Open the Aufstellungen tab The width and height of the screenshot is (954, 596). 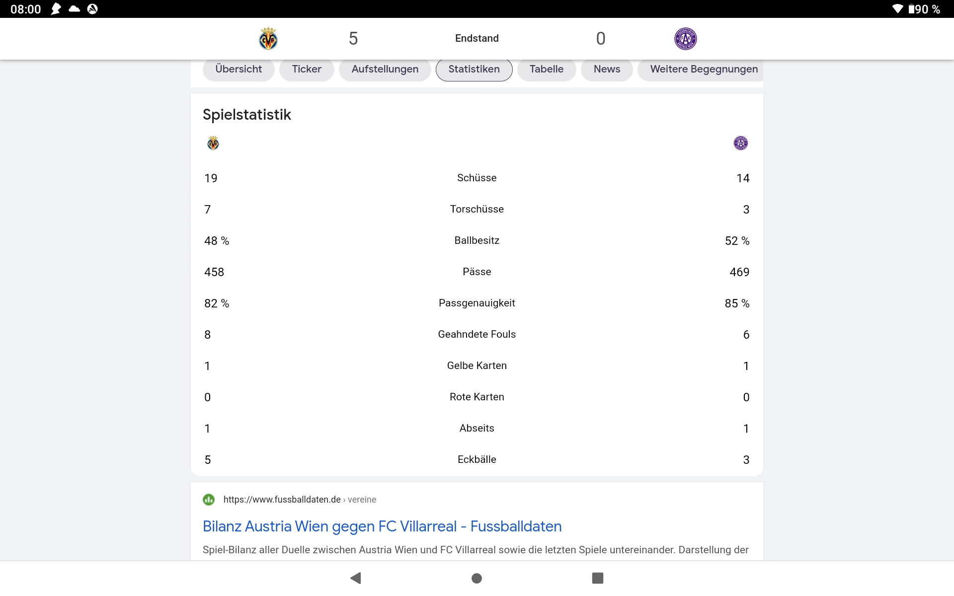pos(385,69)
